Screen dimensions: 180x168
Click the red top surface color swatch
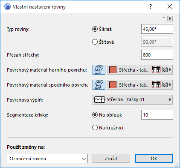pyautogui.click(x=113, y=70)
